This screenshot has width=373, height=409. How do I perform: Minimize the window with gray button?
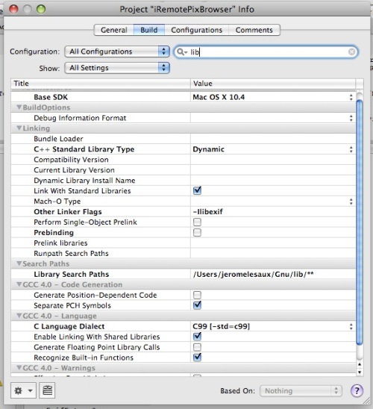(x=28, y=9)
